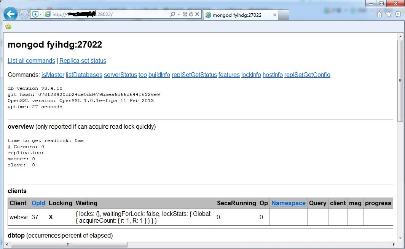Open the buildInfo command link
Viewport: 405px width, 249px height.
coord(159,75)
